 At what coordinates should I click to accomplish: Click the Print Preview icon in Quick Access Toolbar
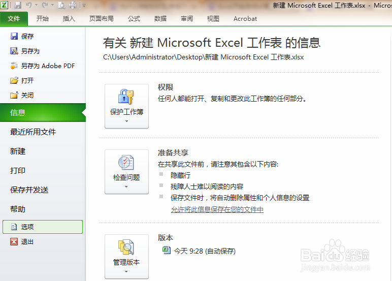coord(61,5)
